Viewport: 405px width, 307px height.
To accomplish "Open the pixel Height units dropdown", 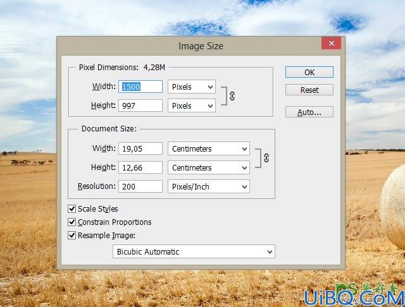I will 192,105.
